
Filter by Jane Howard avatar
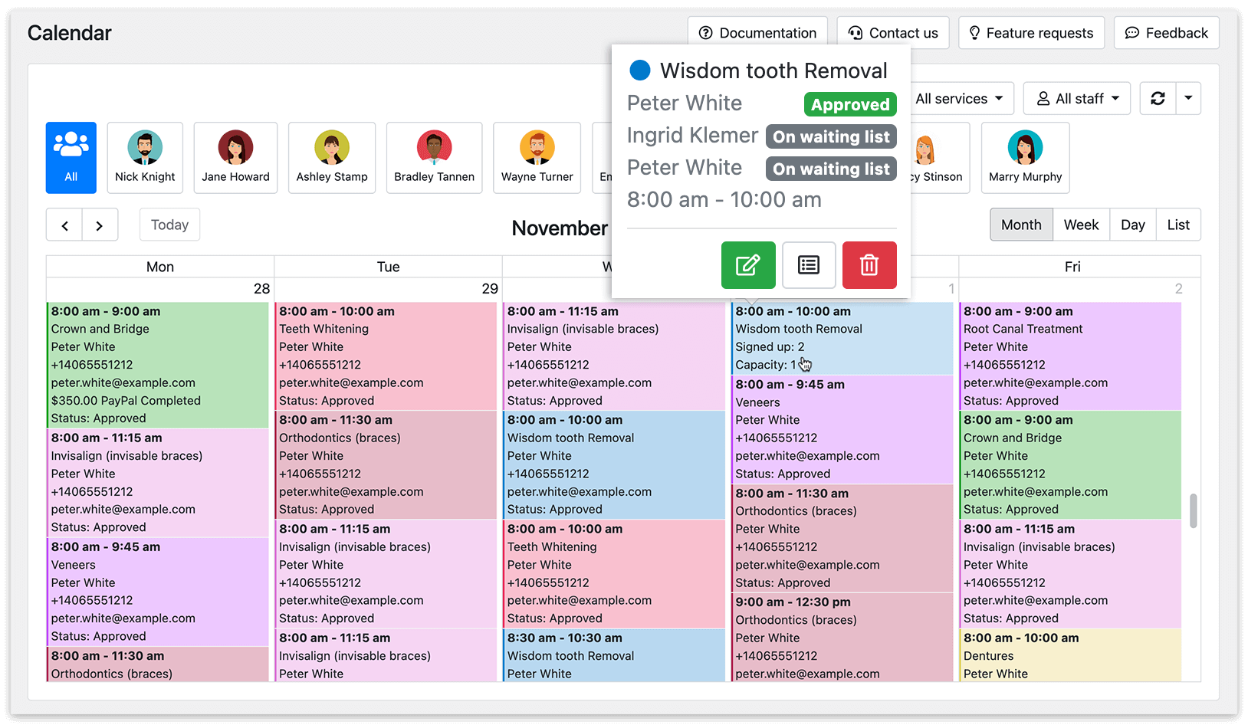click(x=235, y=157)
